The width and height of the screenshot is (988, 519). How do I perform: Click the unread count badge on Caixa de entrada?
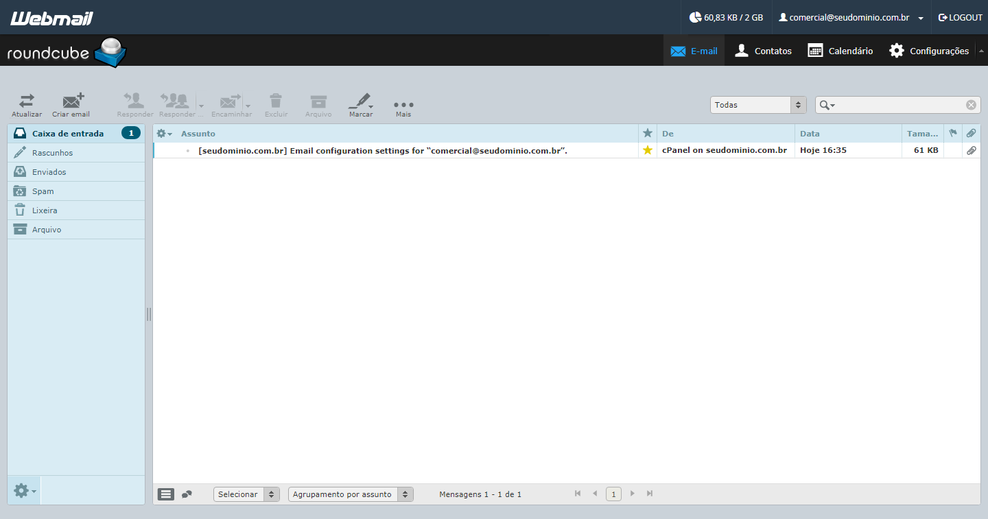tap(131, 133)
